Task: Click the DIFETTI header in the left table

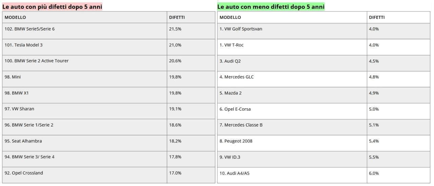Action: click(177, 17)
